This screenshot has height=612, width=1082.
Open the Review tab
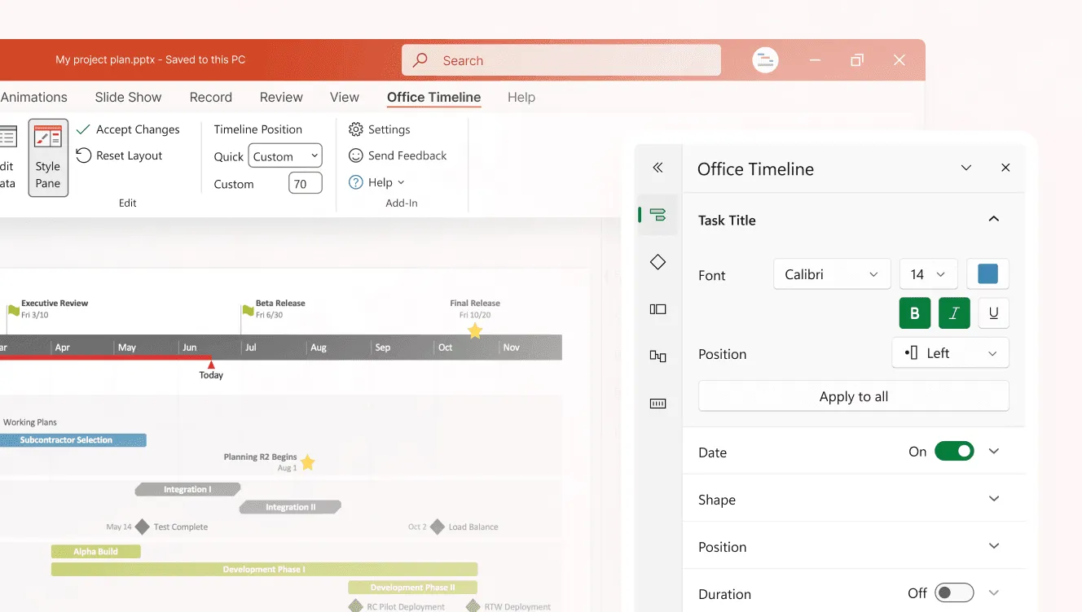pyautogui.click(x=281, y=97)
